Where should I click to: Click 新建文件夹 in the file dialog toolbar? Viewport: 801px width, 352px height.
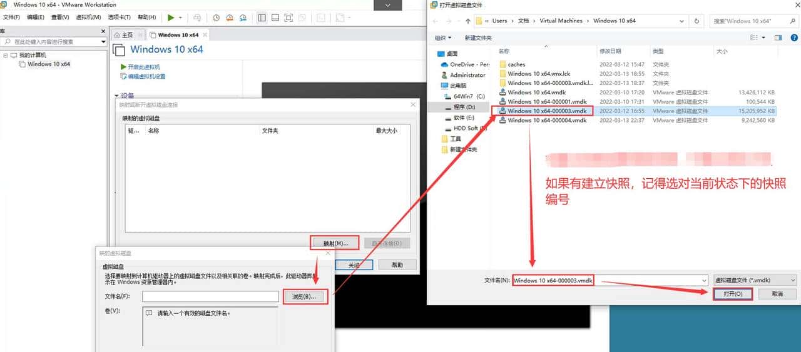(x=478, y=38)
